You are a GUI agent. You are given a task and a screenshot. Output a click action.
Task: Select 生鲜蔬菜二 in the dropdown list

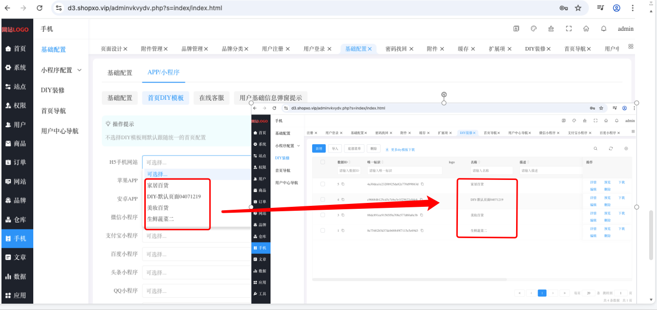click(x=160, y=219)
